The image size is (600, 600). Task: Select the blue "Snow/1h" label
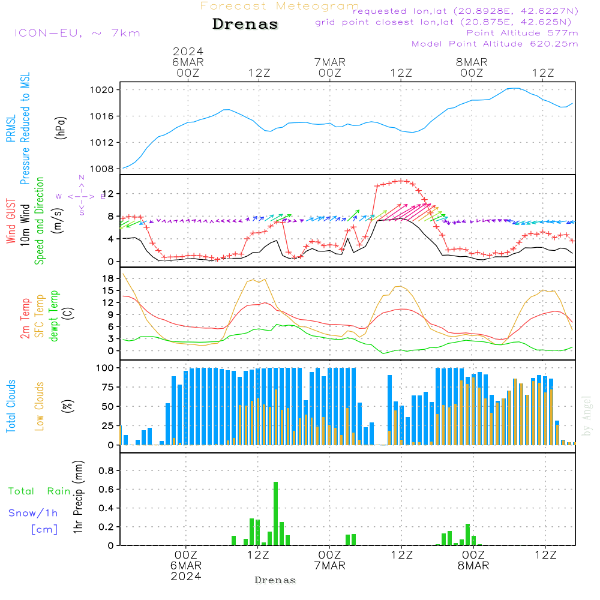click(x=33, y=513)
